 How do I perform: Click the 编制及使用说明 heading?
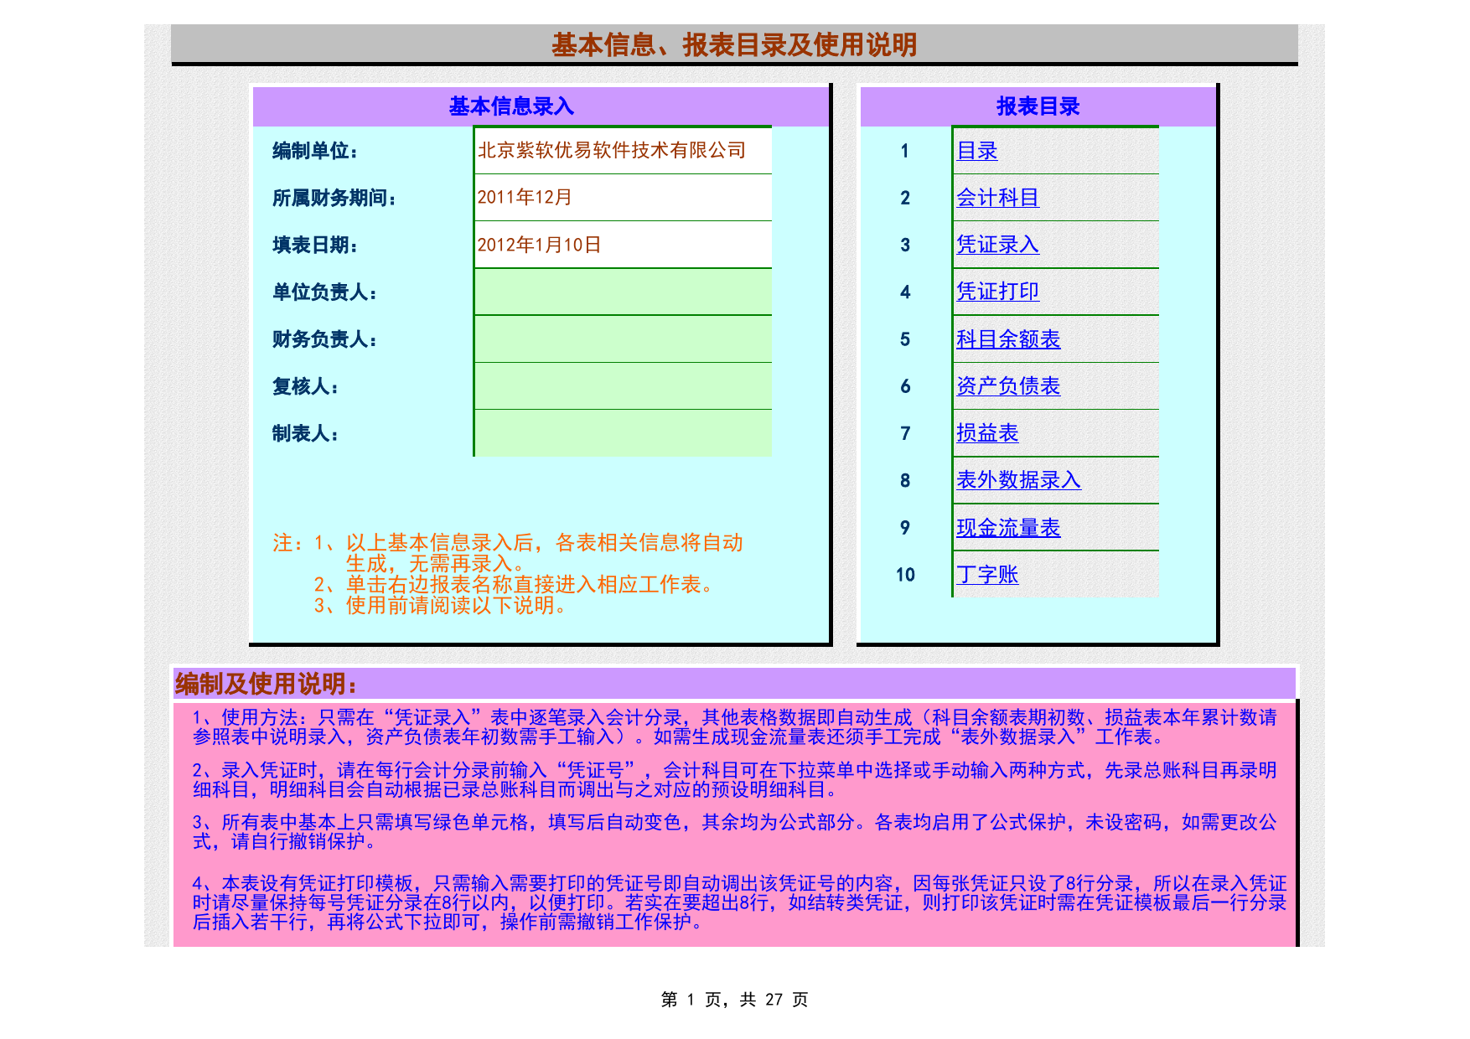[x=267, y=685]
